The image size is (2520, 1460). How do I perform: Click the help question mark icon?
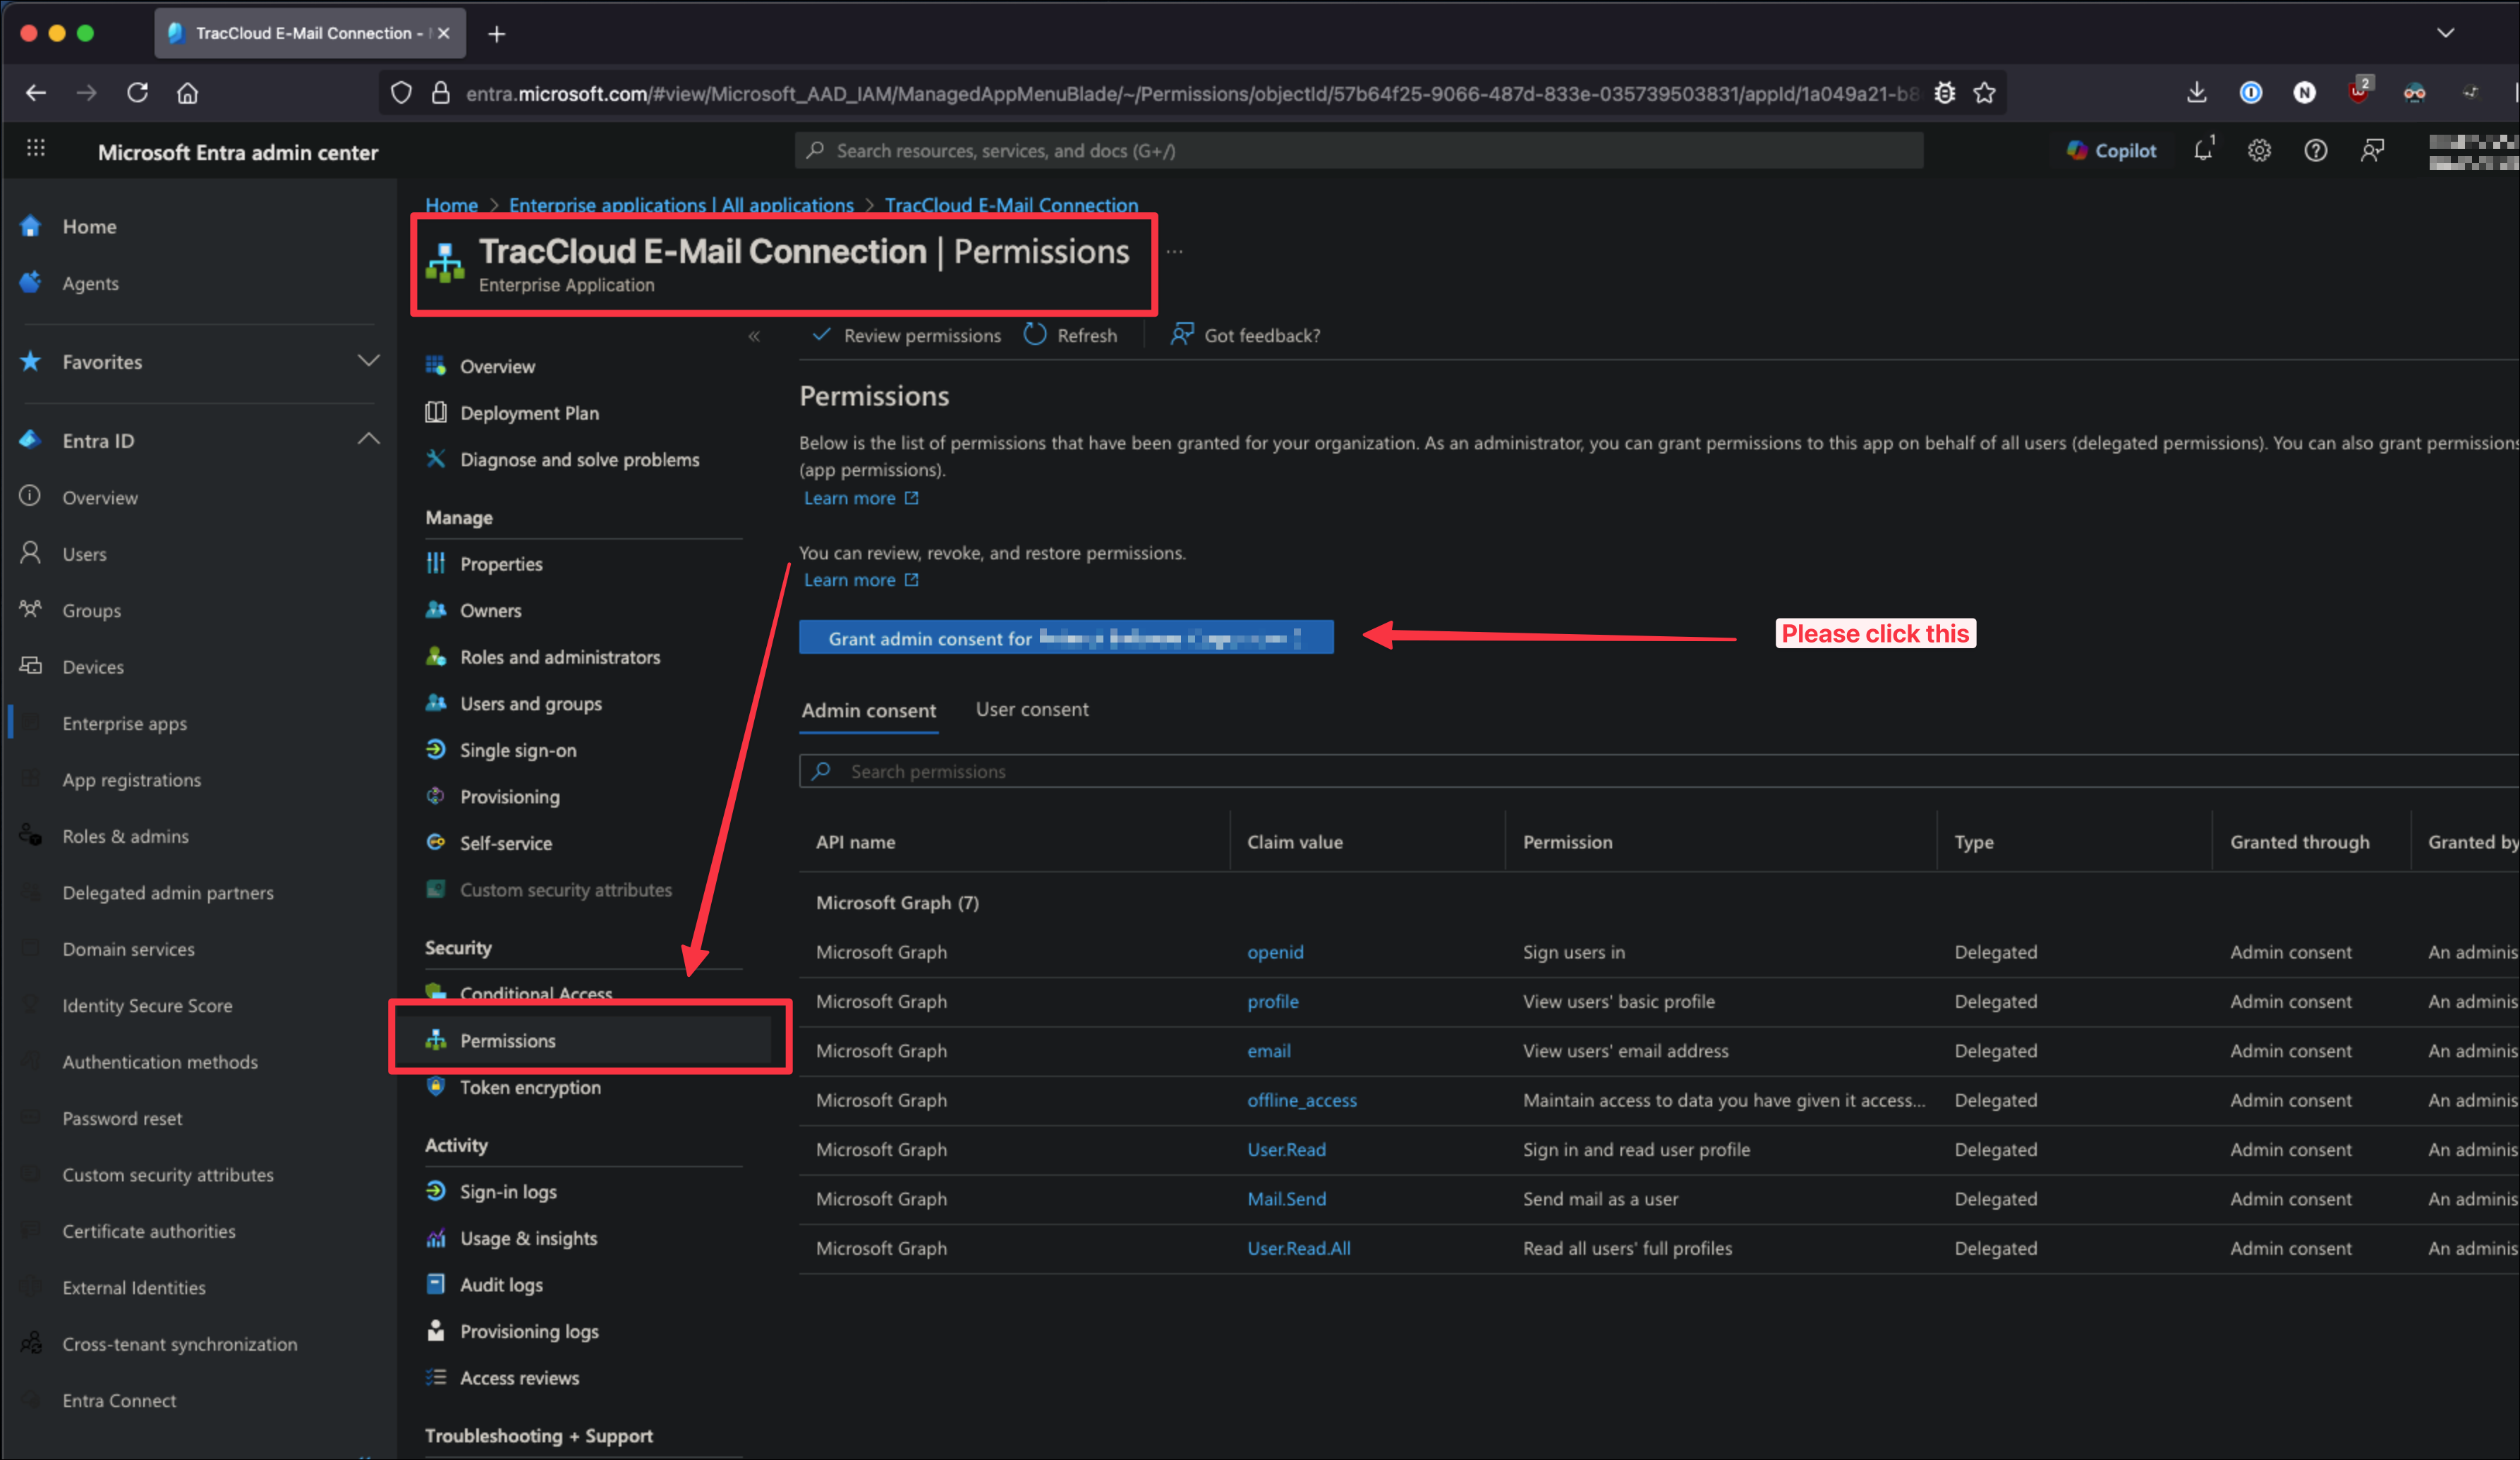(2315, 151)
